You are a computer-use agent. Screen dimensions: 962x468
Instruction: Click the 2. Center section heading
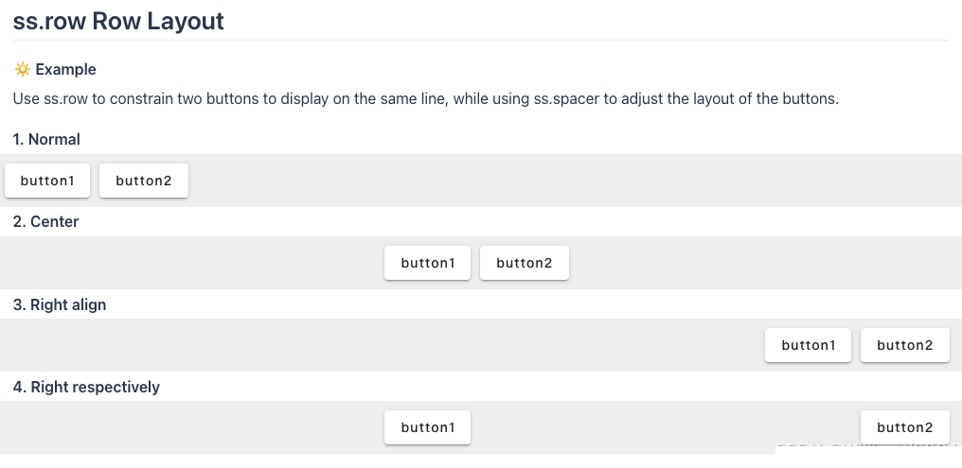(46, 221)
